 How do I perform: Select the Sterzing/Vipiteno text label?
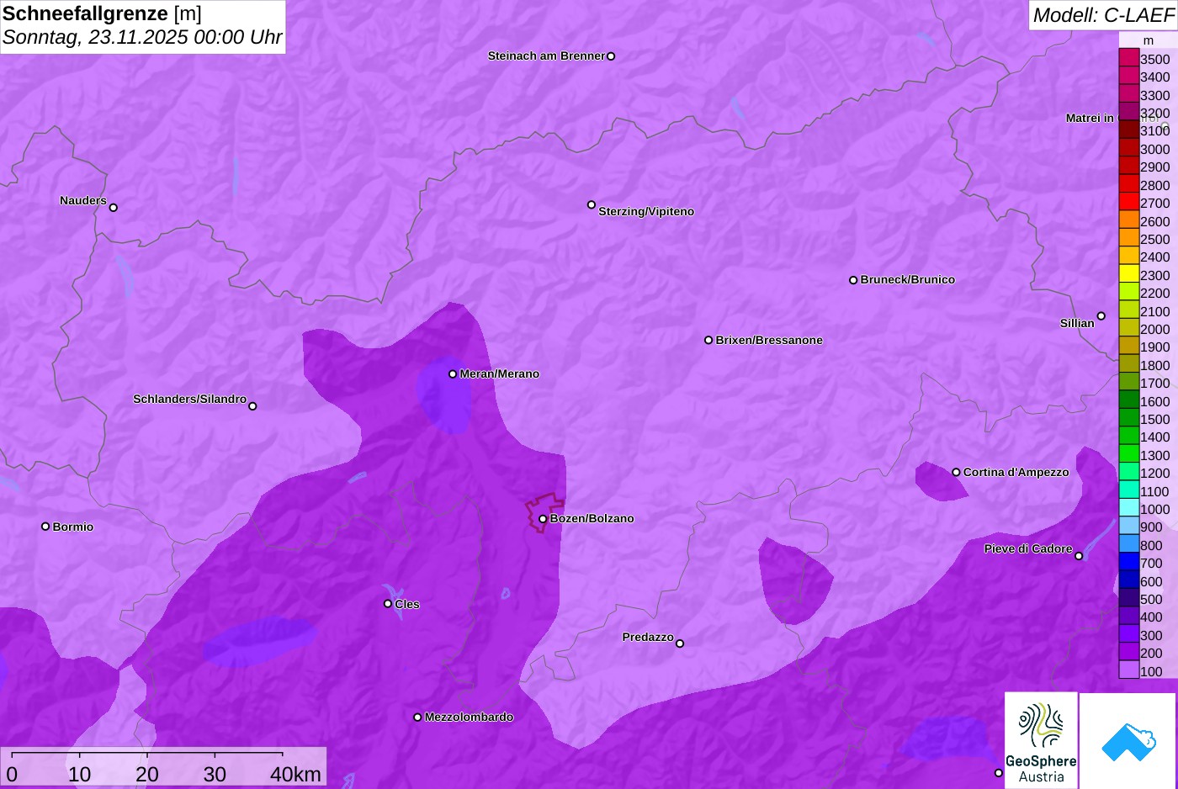click(x=646, y=211)
